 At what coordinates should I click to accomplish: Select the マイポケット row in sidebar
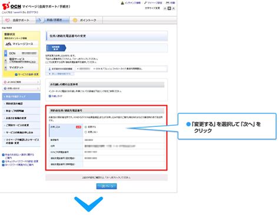click(x=21, y=68)
